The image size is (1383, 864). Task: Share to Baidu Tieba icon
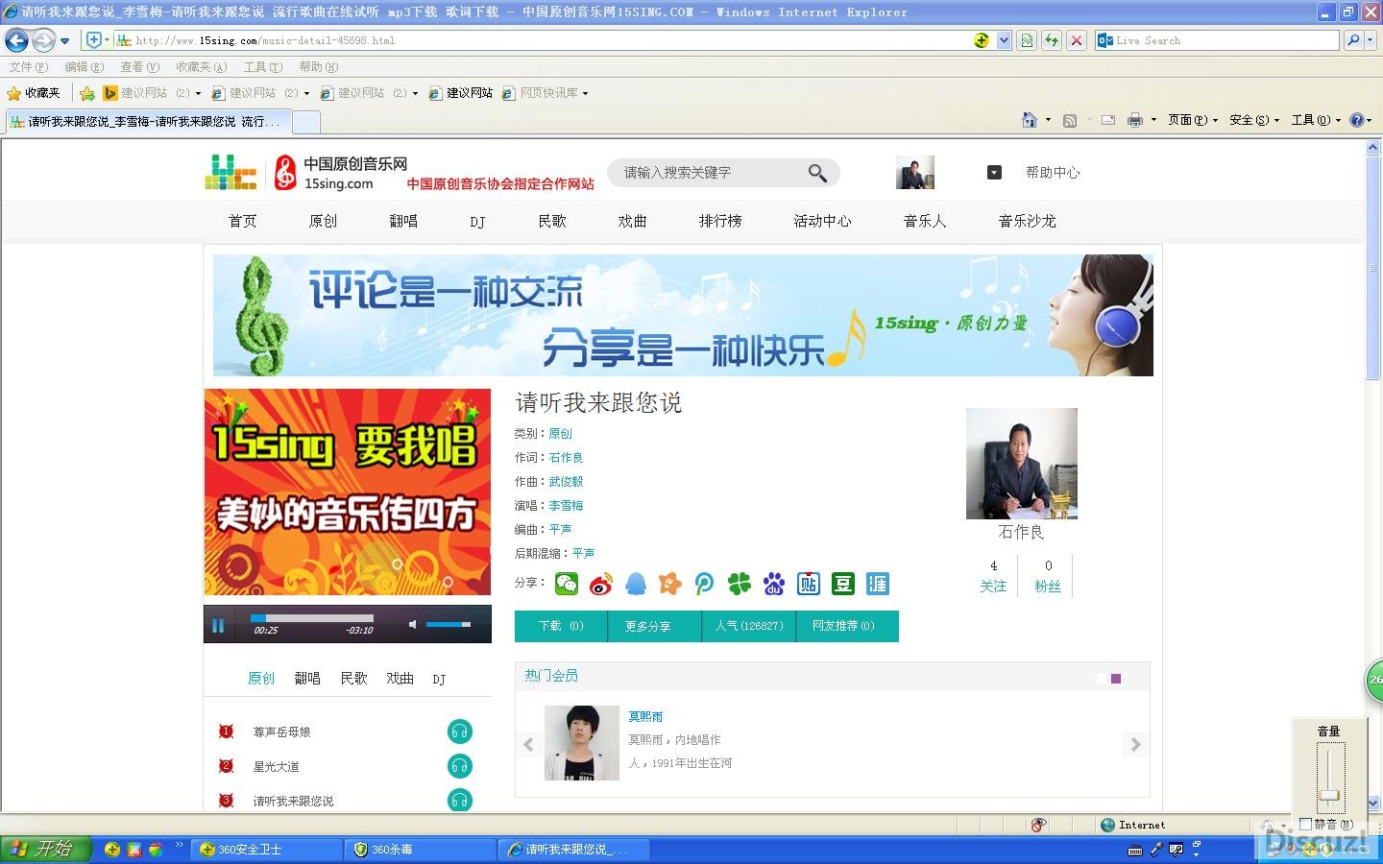[809, 584]
